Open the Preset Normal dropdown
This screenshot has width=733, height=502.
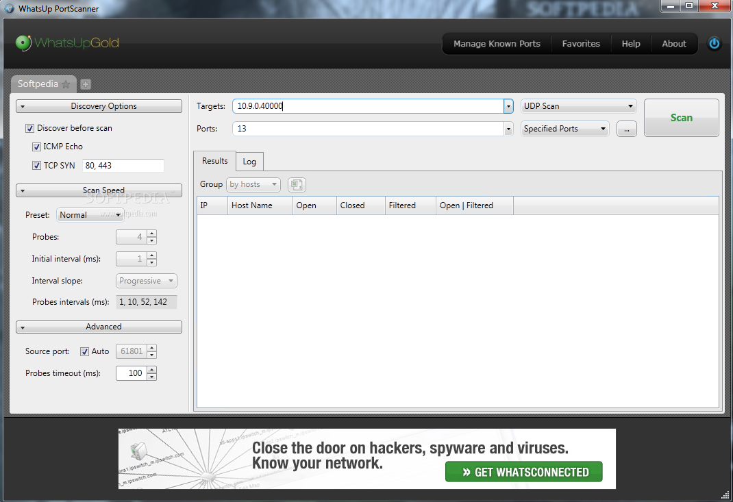[90, 215]
